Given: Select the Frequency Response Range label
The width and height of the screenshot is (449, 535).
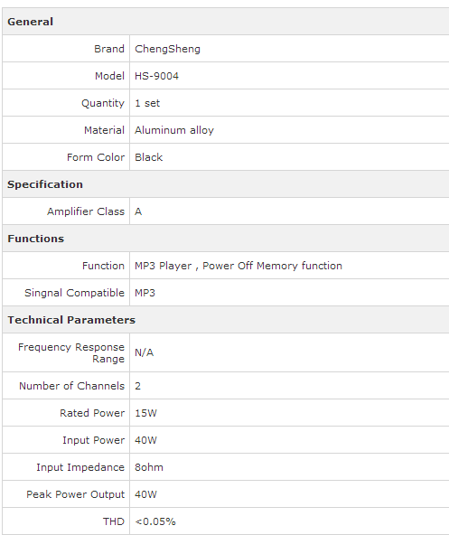Looking at the screenshot, I should point(71,352).
